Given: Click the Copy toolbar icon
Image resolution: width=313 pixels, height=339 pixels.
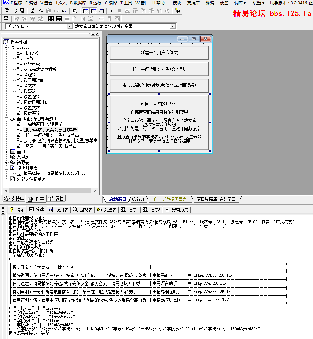Looking at the screenshot, I should click(x=41, y=11).
